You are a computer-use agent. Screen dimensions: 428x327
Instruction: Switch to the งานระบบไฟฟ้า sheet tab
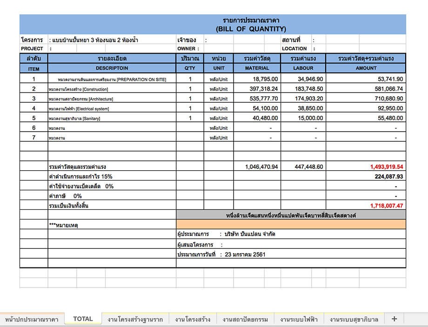(x=298, y=320)
